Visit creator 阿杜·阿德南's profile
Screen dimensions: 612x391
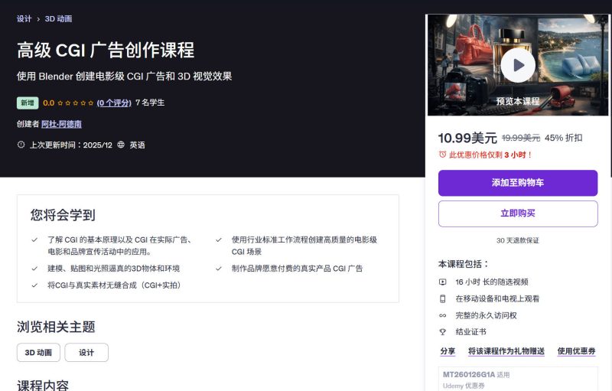[x=61, y=124]
